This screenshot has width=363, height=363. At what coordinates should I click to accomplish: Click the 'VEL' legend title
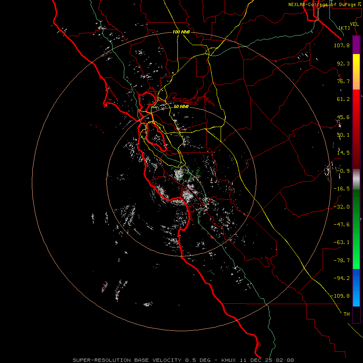click(355, 24)
